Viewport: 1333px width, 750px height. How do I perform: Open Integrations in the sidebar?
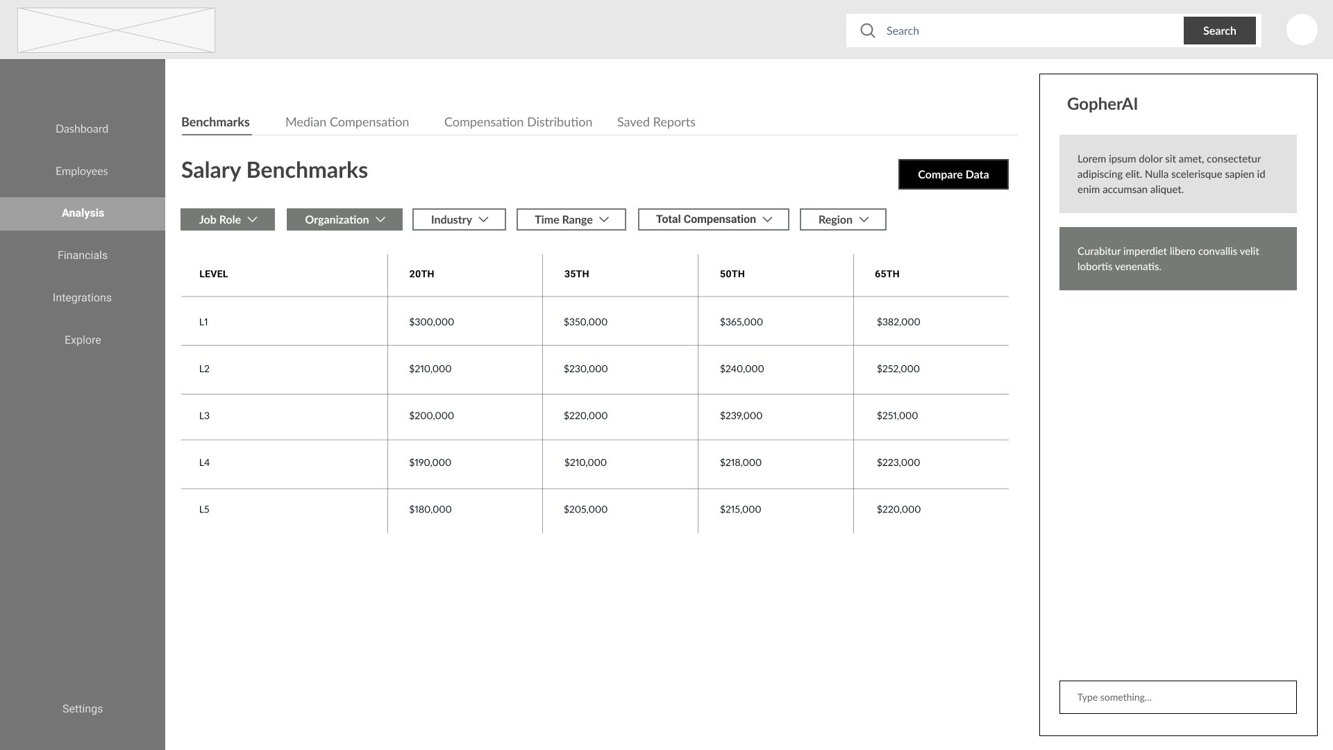pos(82,297)
